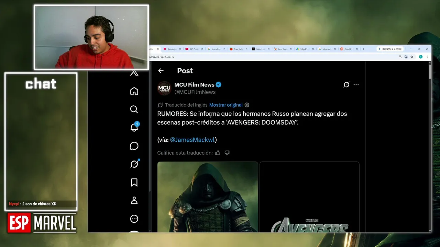Close the 59.pdf tab
Viewport: 440px width, 247px height.
tap(313, 49)
